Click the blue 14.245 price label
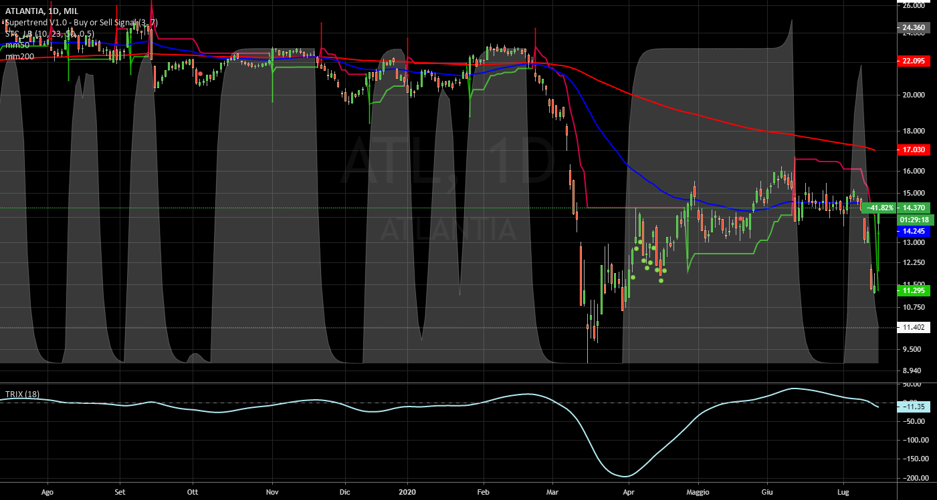 pos(914,231)
